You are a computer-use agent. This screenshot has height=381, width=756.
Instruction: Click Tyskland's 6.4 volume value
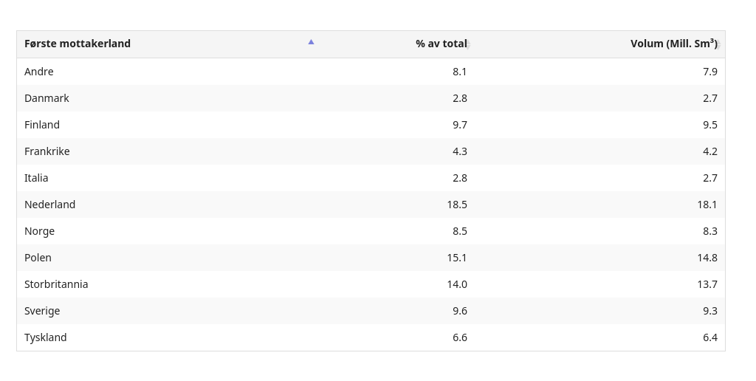coord(709,337)
